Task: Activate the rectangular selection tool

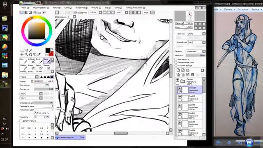Action: 22,50
